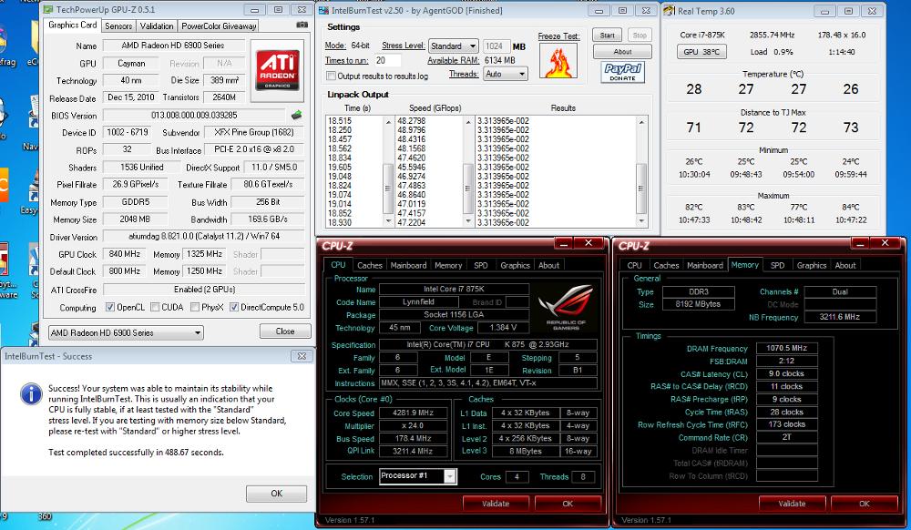Open Caches tab in left CPU-Z window
This screenshot has height=530, width=911.
(x=370, y=265)
